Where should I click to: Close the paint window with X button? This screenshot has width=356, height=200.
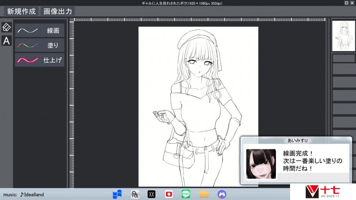tap(352, 3)
